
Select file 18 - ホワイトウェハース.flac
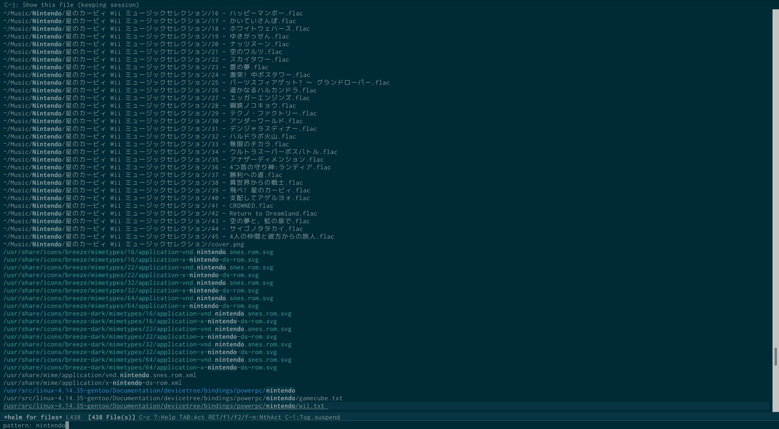[x=157, y=29]
